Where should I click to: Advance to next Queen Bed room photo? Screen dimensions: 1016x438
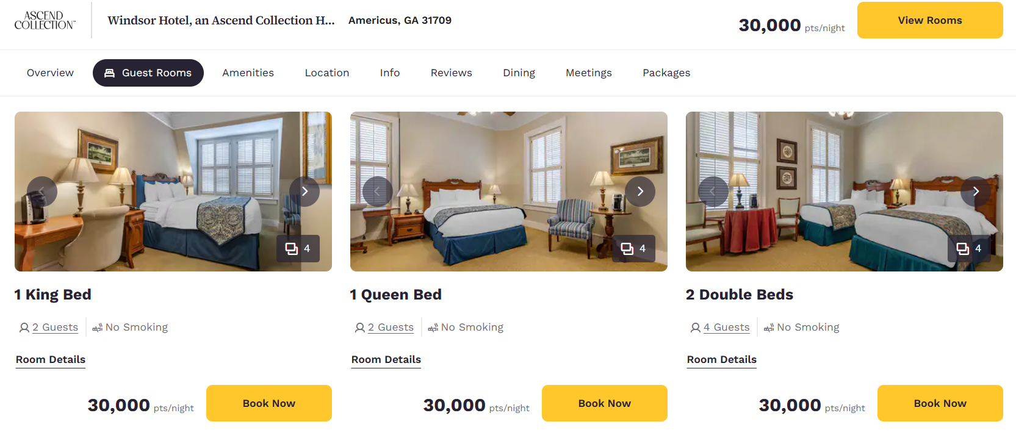[640, 192]
